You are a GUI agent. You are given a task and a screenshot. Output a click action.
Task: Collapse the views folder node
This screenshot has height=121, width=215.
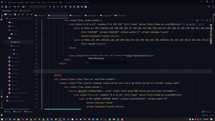(7, 38)
